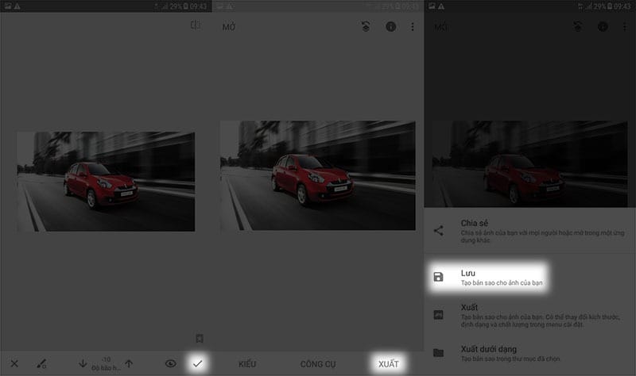Open the KIỂU tab

(x=247, y=364)
